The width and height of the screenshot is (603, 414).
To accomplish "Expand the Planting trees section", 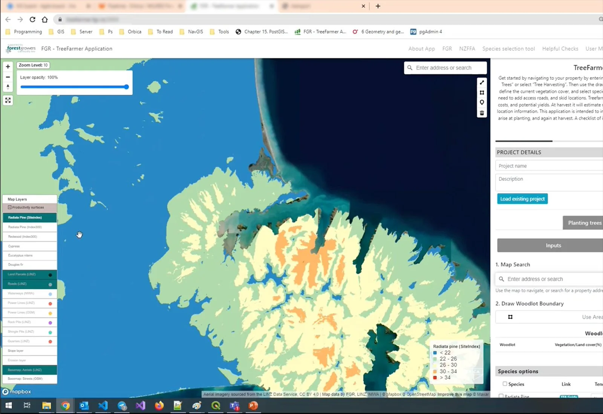I will click(x=583, y=223).
